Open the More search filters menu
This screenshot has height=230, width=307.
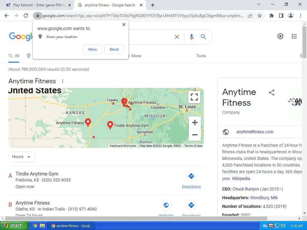pyautogui.click(x=135, y=56)
